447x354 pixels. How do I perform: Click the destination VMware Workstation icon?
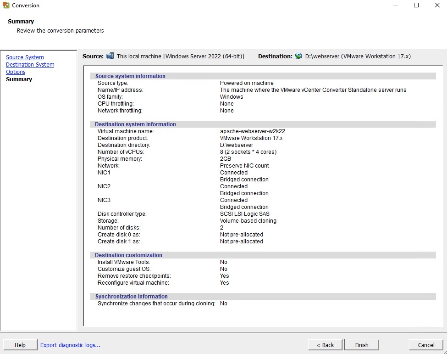(x=298, y=56)
